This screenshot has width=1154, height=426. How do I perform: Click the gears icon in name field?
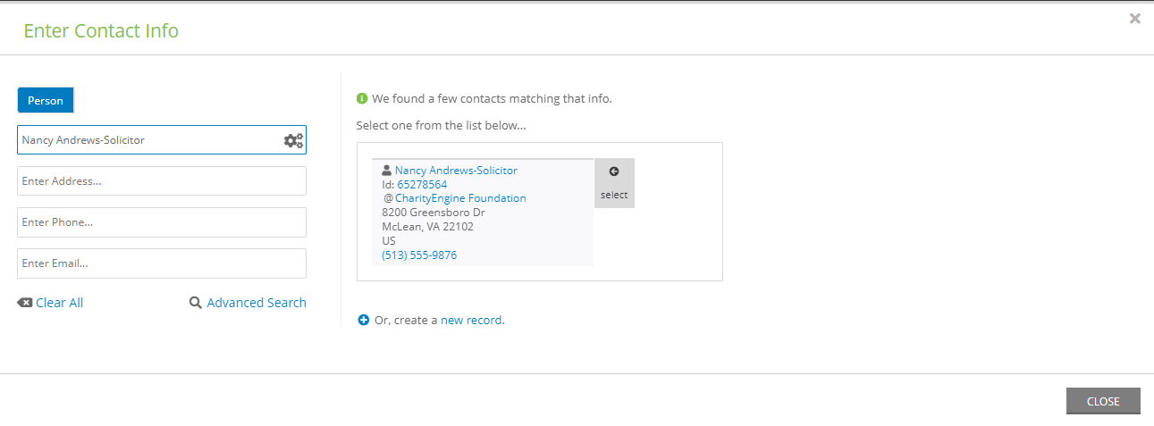point(293,140)
